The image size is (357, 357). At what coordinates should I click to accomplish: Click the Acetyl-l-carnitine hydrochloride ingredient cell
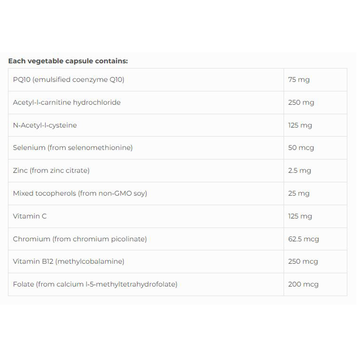pos(67,102)
